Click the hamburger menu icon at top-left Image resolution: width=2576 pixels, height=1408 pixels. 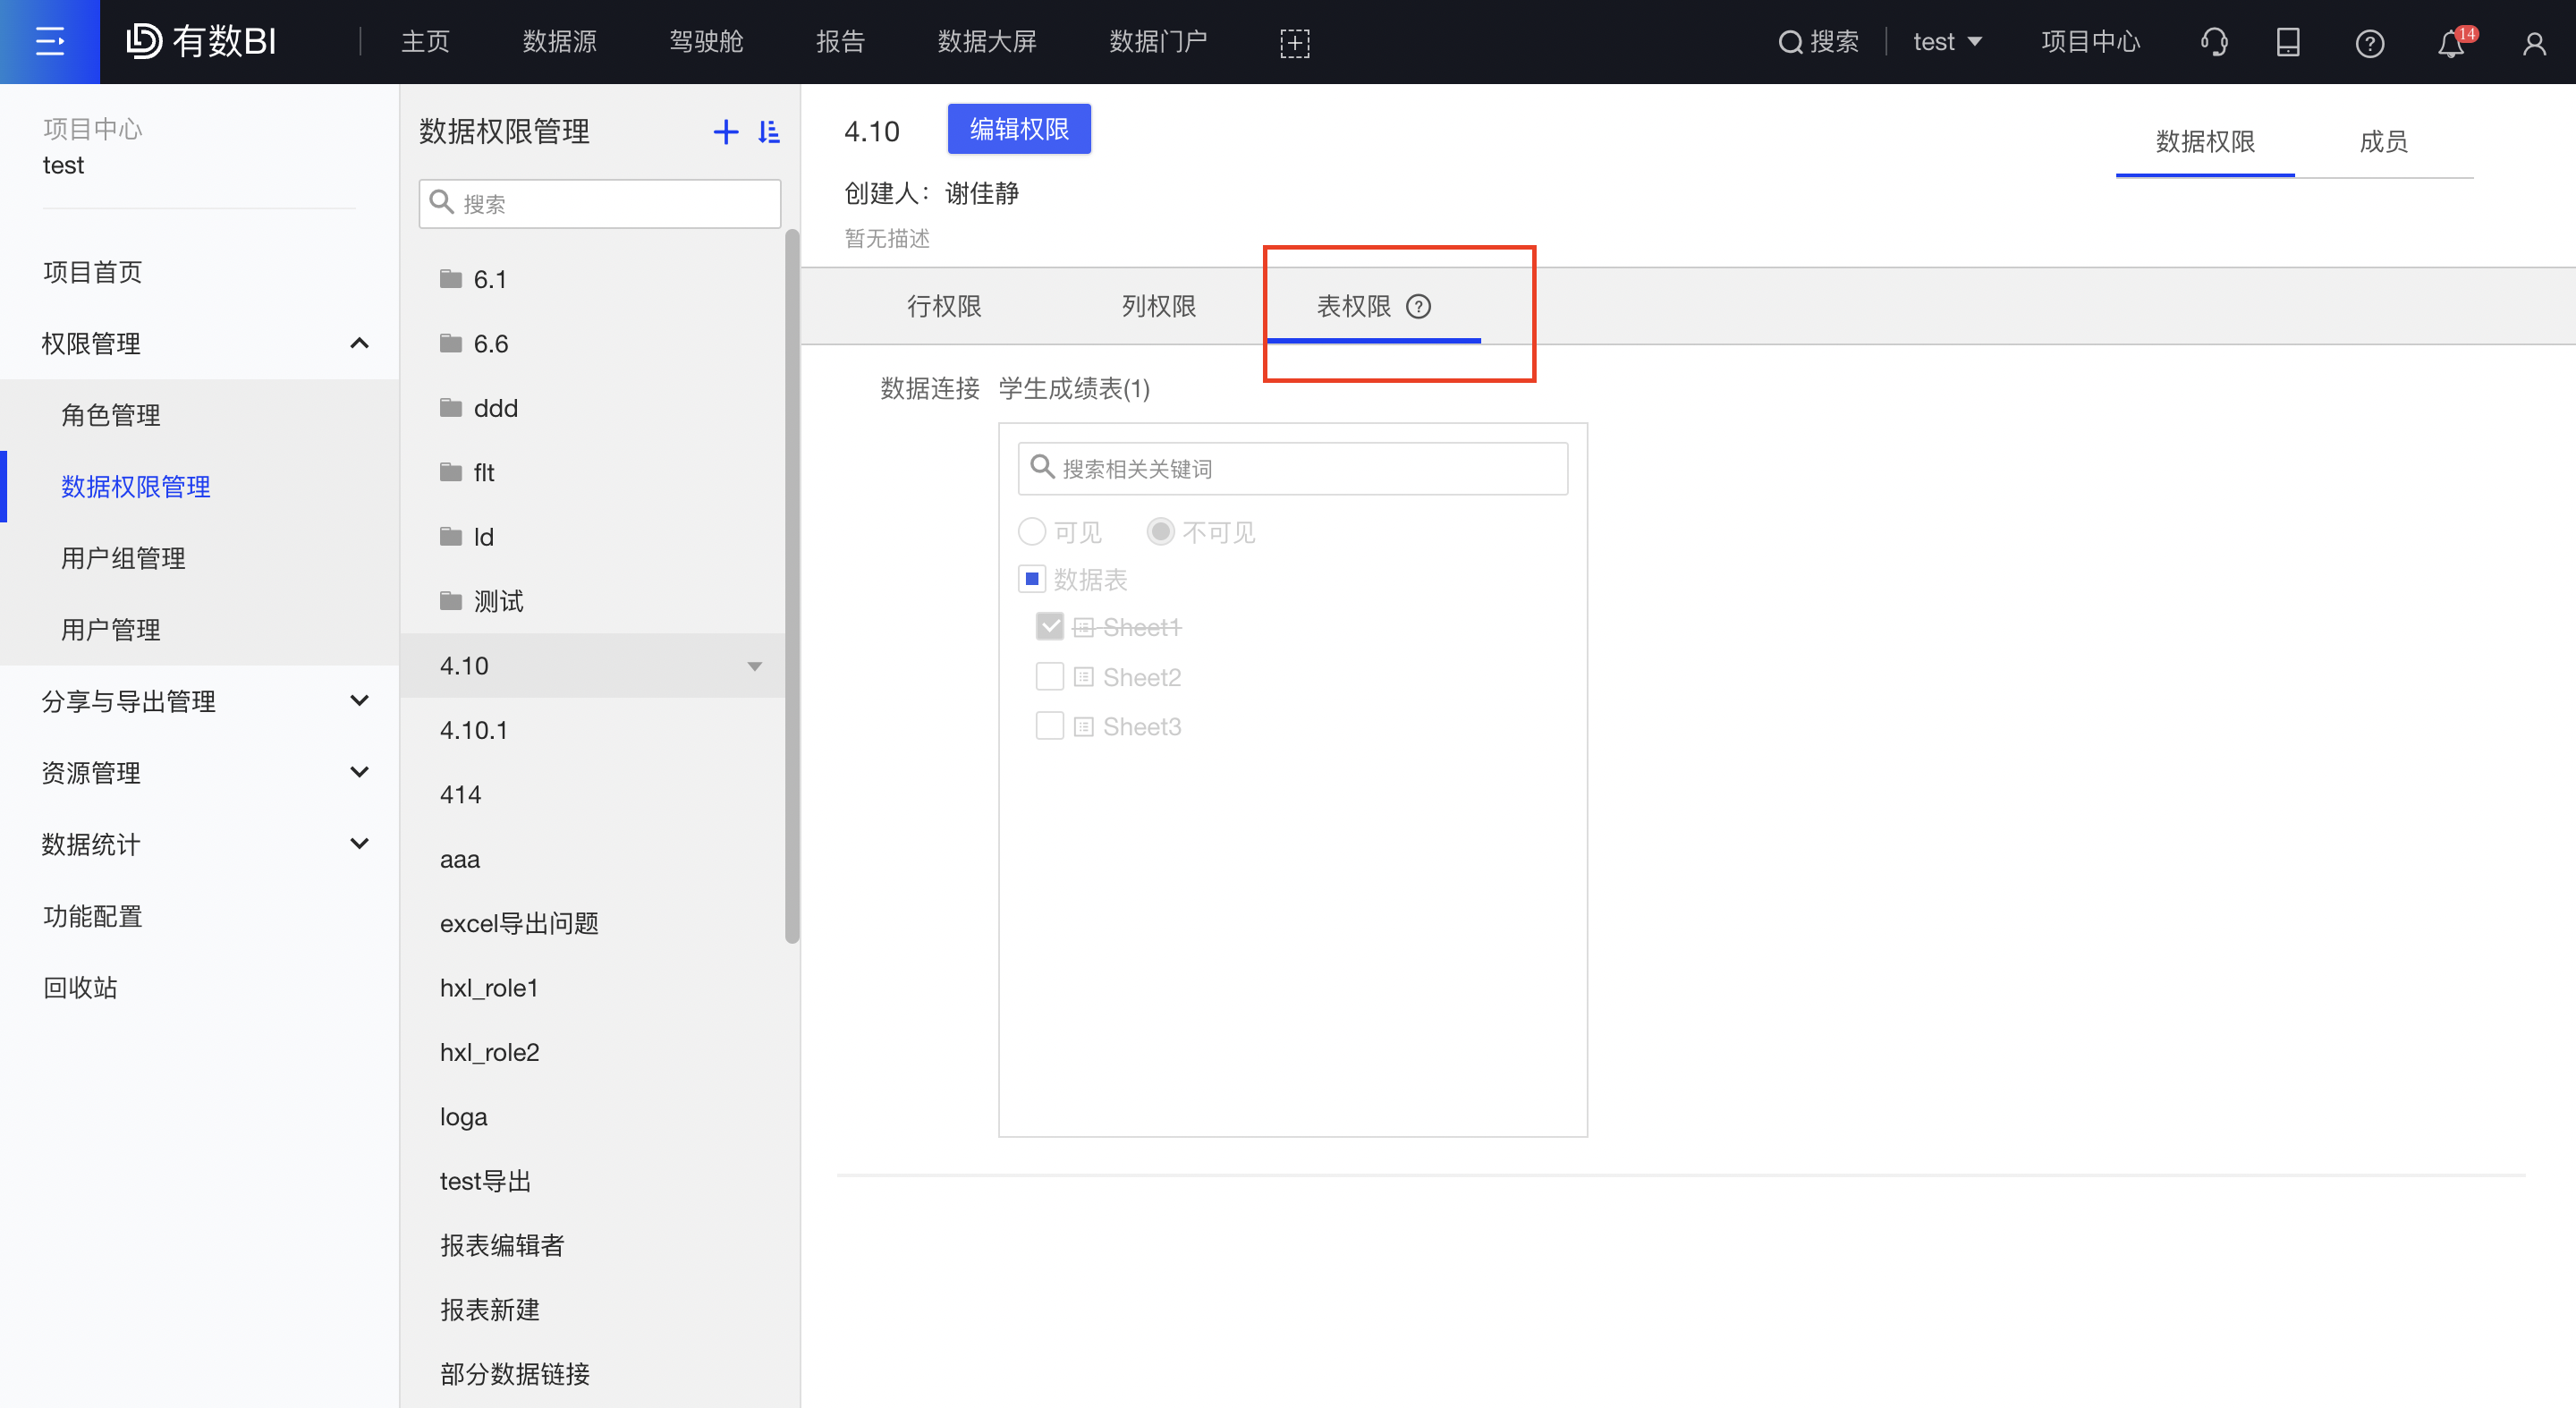point(49,42)
